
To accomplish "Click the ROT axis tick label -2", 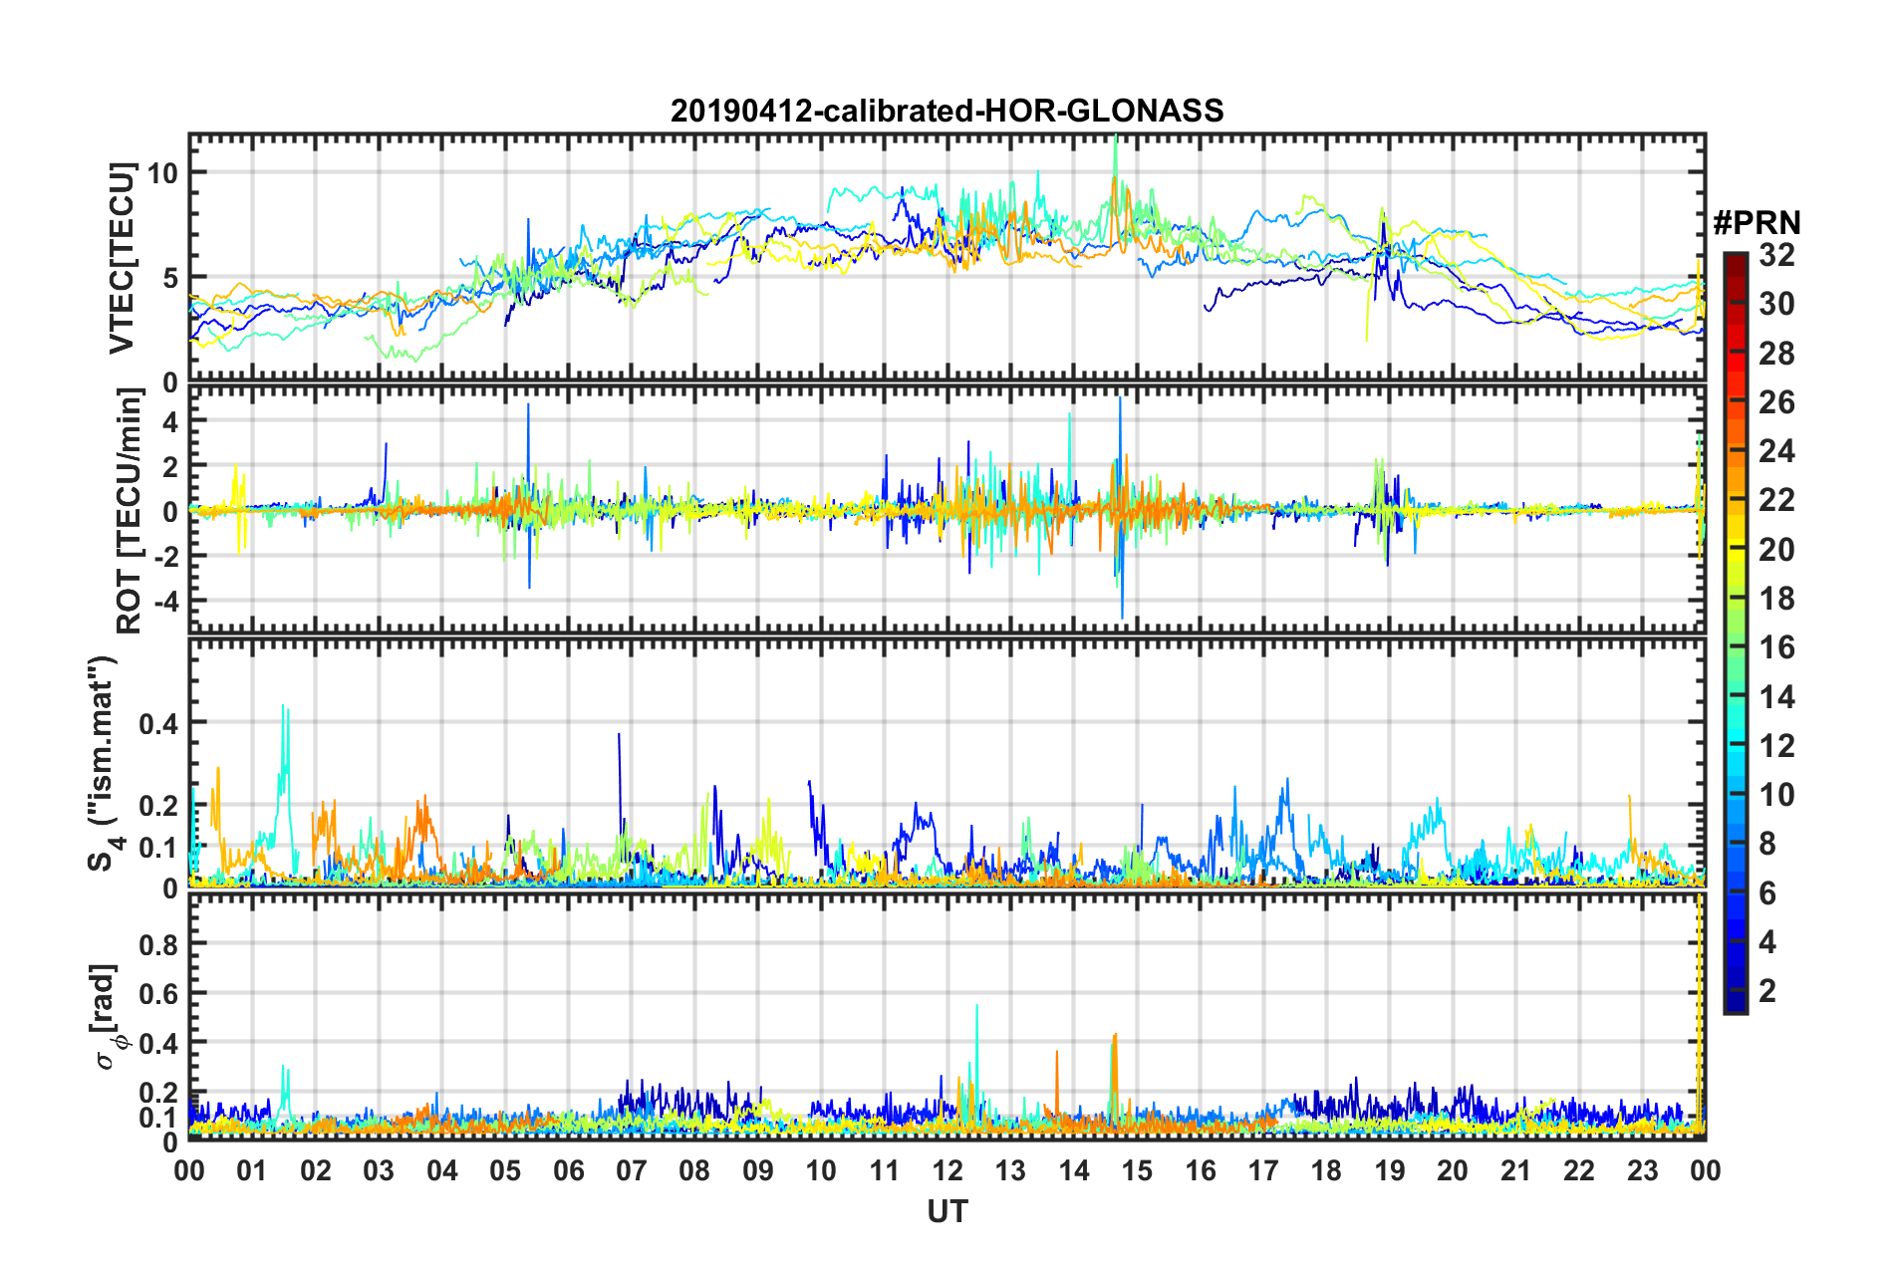I will (x=164, y=557).
